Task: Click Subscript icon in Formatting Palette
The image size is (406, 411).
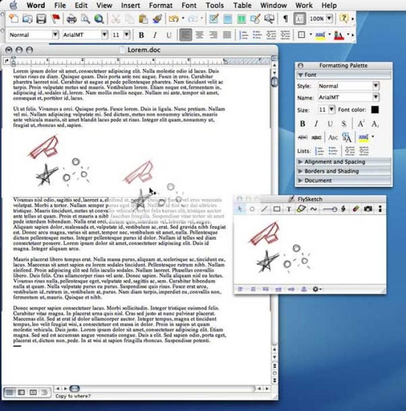Action: [375, 124]
